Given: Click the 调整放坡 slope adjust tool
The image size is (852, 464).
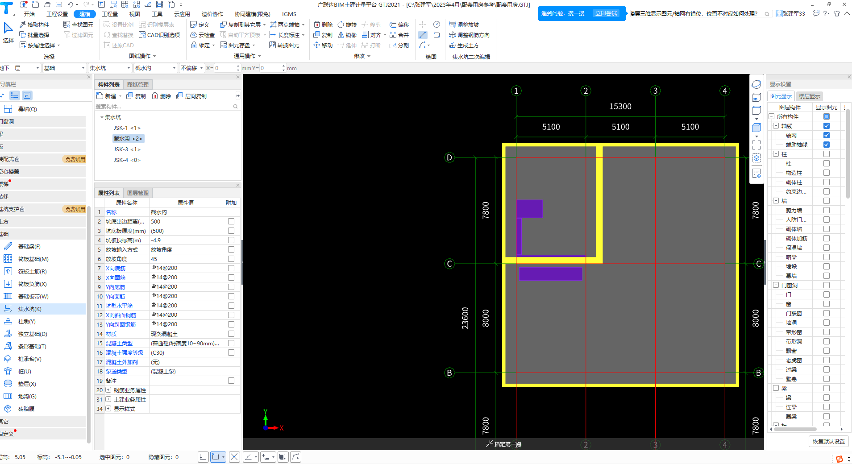Looking at the screenshot, I should pos(464,25).
